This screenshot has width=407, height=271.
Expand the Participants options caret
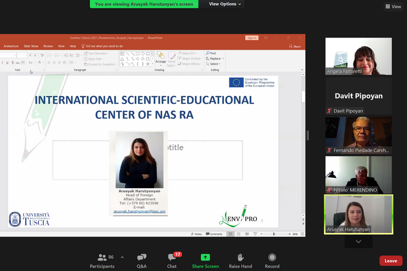pos(122,257)
